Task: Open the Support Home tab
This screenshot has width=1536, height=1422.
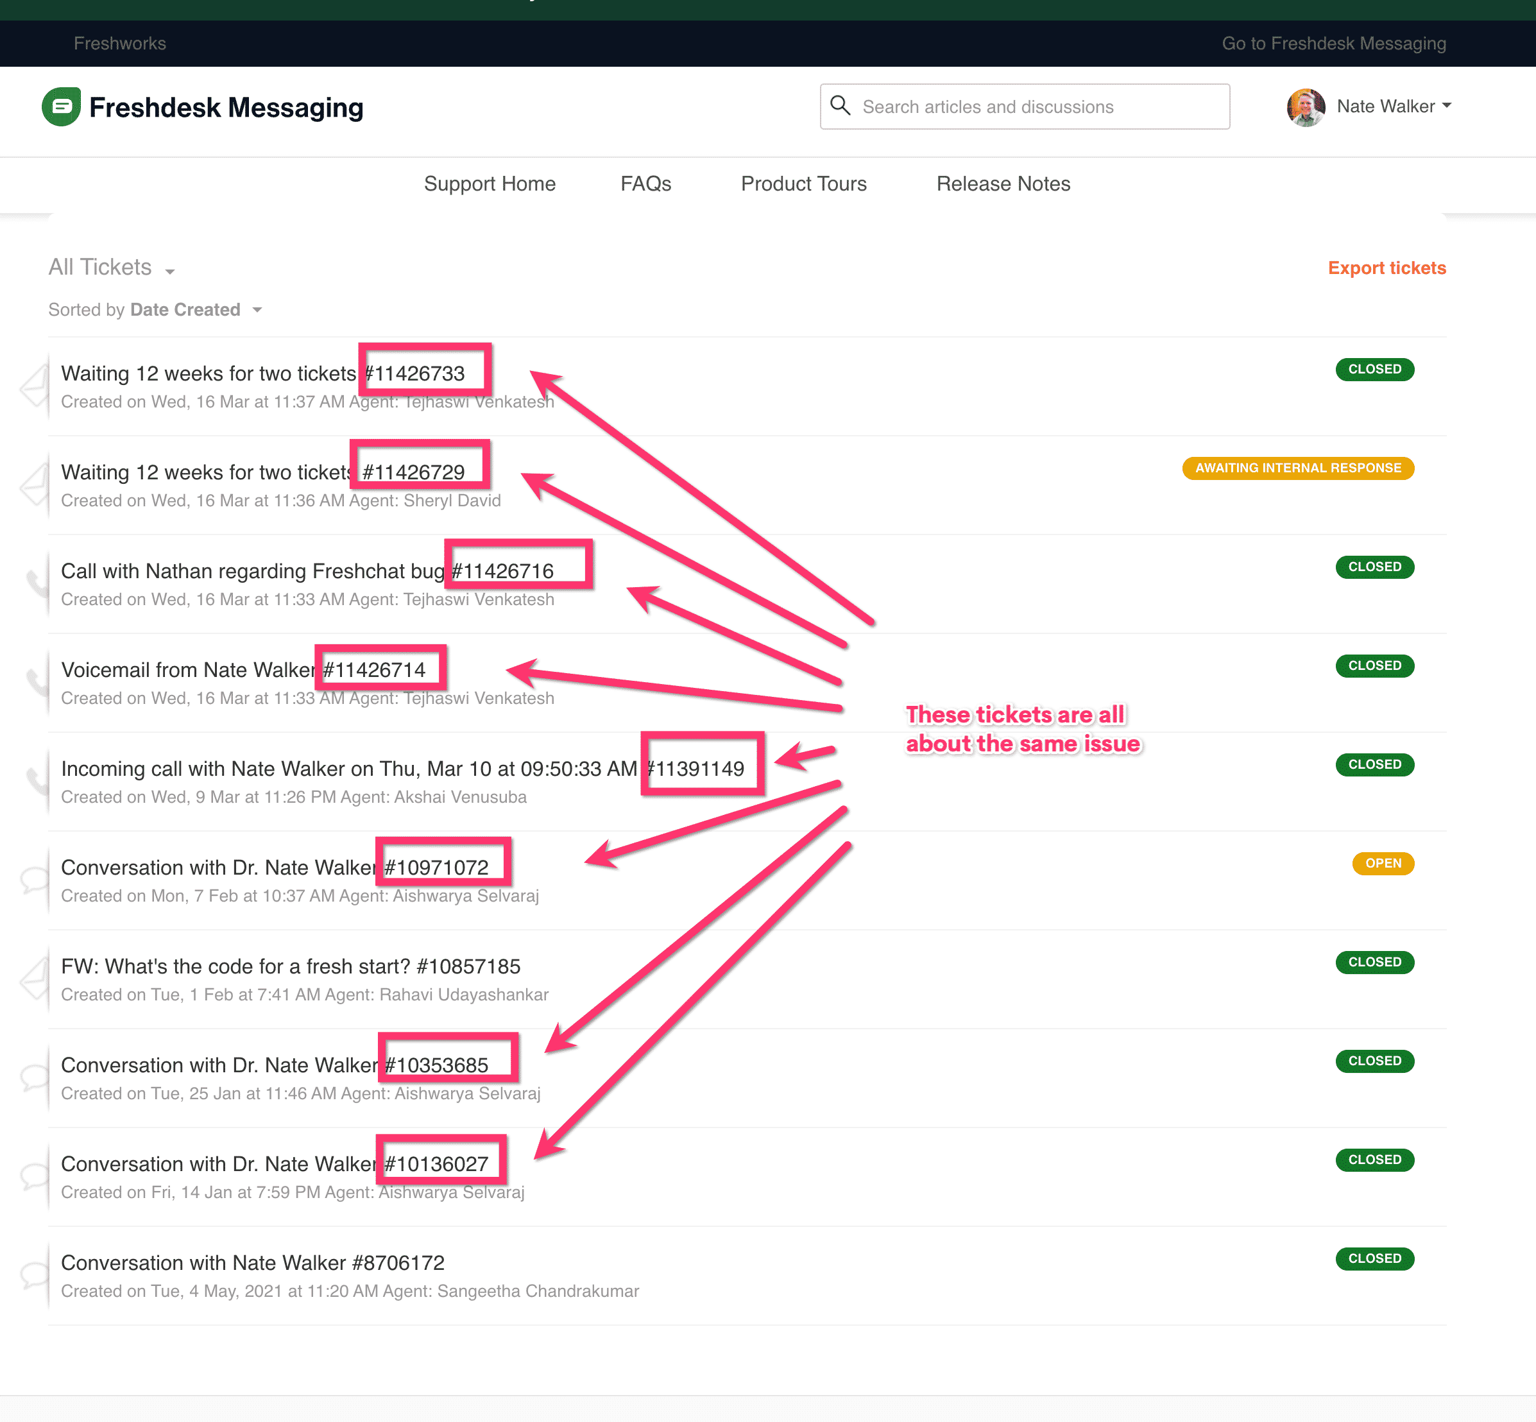Action: coord(490,183)
